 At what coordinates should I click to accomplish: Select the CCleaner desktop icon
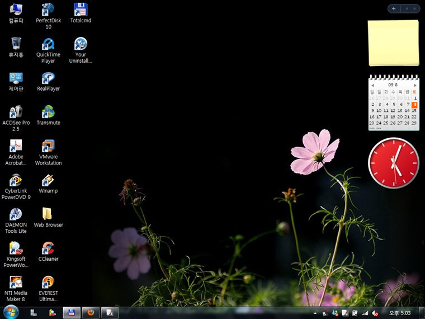tap(48, 248)
